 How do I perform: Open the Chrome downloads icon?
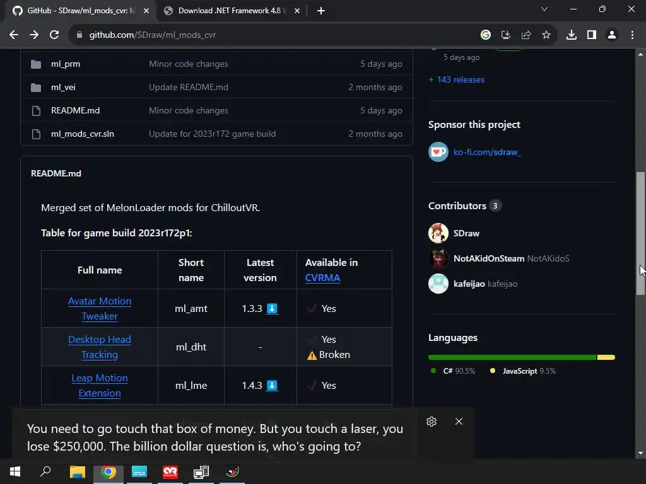[571, 35]
